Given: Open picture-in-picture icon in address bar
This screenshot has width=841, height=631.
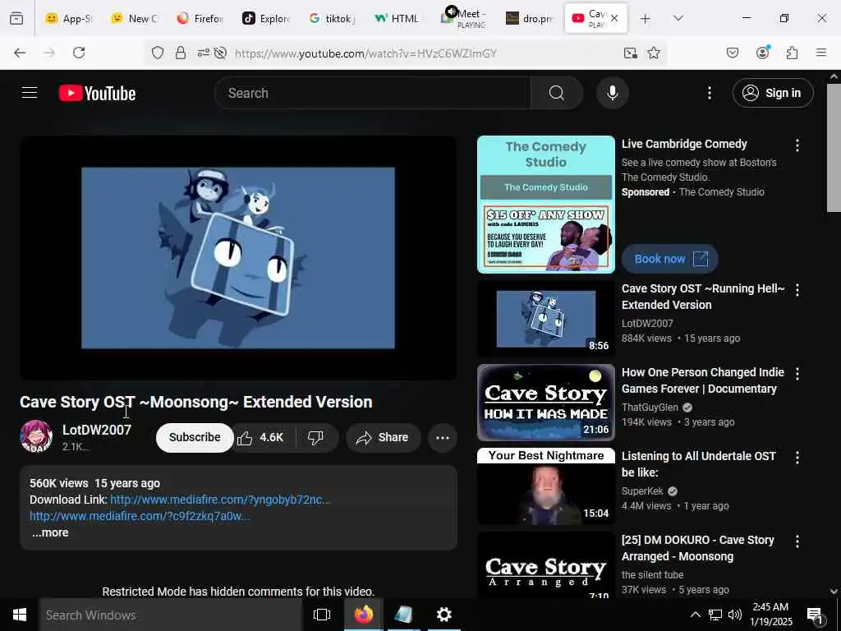Looking at the screenshot, I should click(x=631, y=53).
